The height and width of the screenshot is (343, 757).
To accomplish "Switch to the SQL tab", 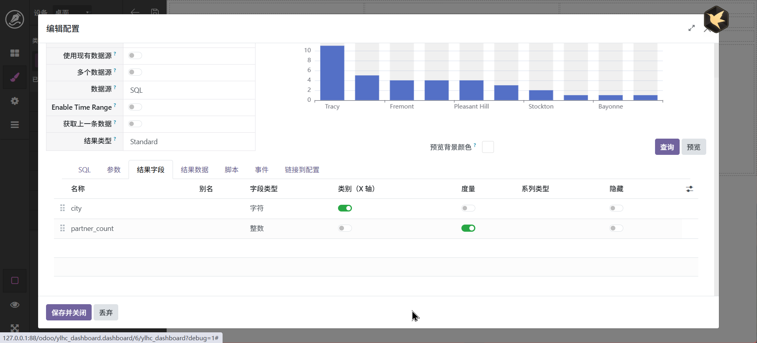I will tap(85, 170).
